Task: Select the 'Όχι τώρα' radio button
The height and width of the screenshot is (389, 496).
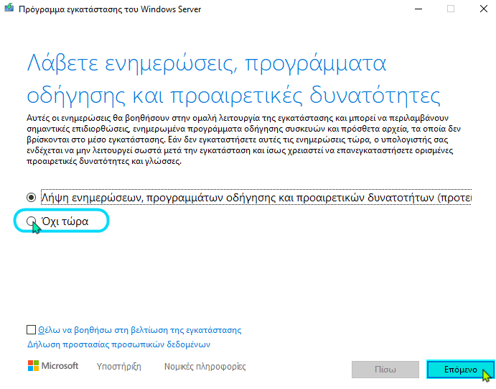Action: point(32,221)
